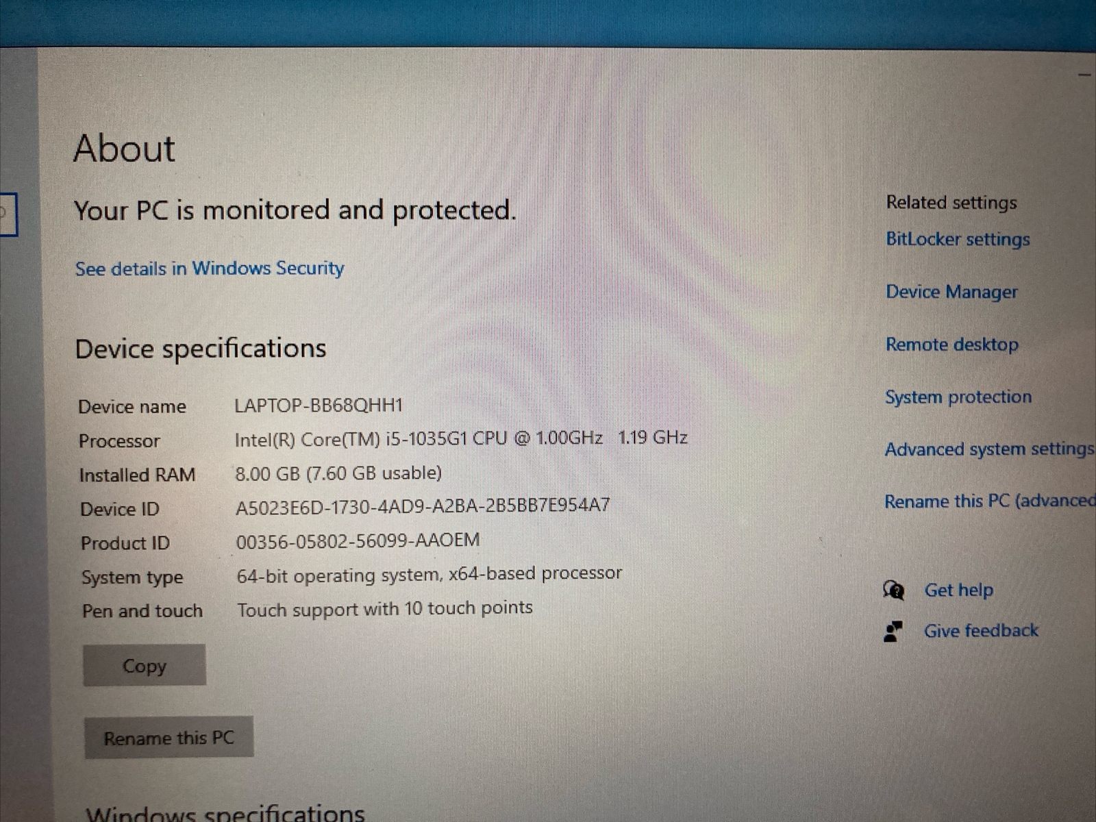Open BitLocker settings link
Screen dimensions: 1096x822
tap(958, 239)
